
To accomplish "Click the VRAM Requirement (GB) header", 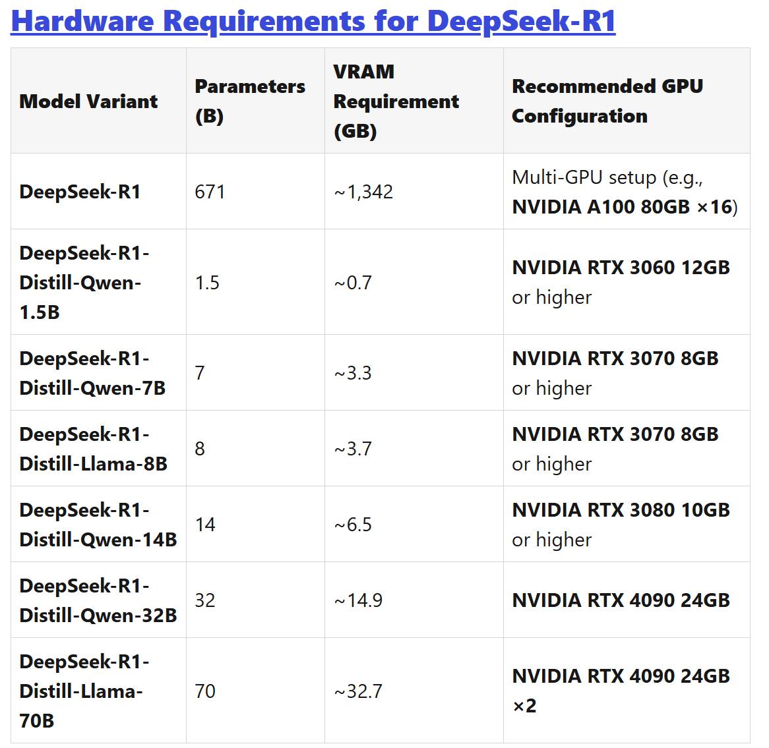I will point(414,101).
